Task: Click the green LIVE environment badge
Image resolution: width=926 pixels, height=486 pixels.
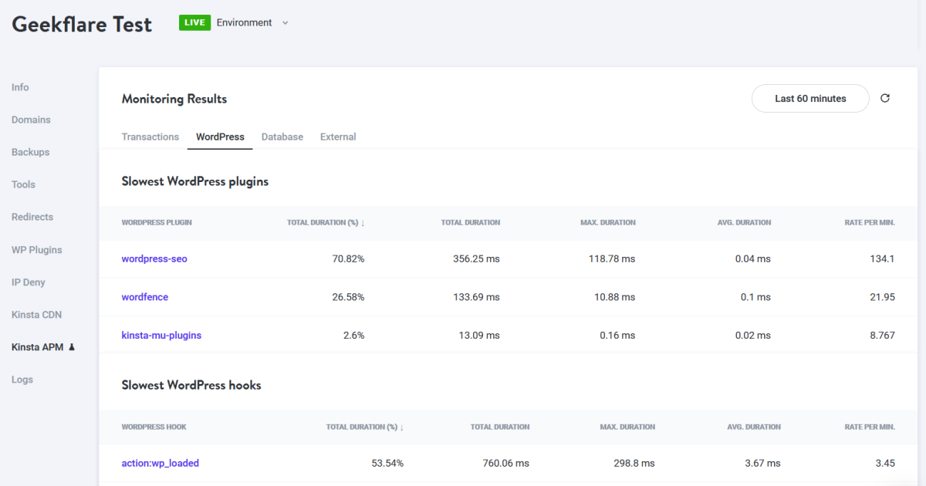Action: click(194, 22)
